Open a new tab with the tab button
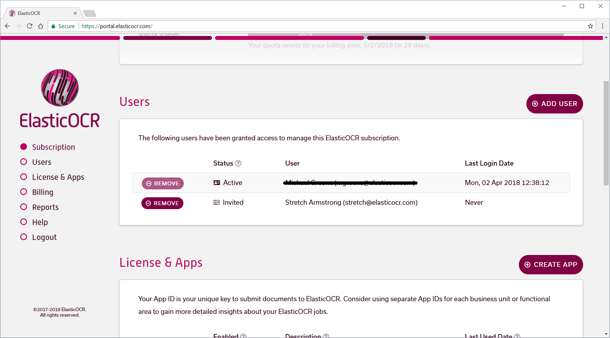Viewport: 610px width, 338px height. point(90,13)
